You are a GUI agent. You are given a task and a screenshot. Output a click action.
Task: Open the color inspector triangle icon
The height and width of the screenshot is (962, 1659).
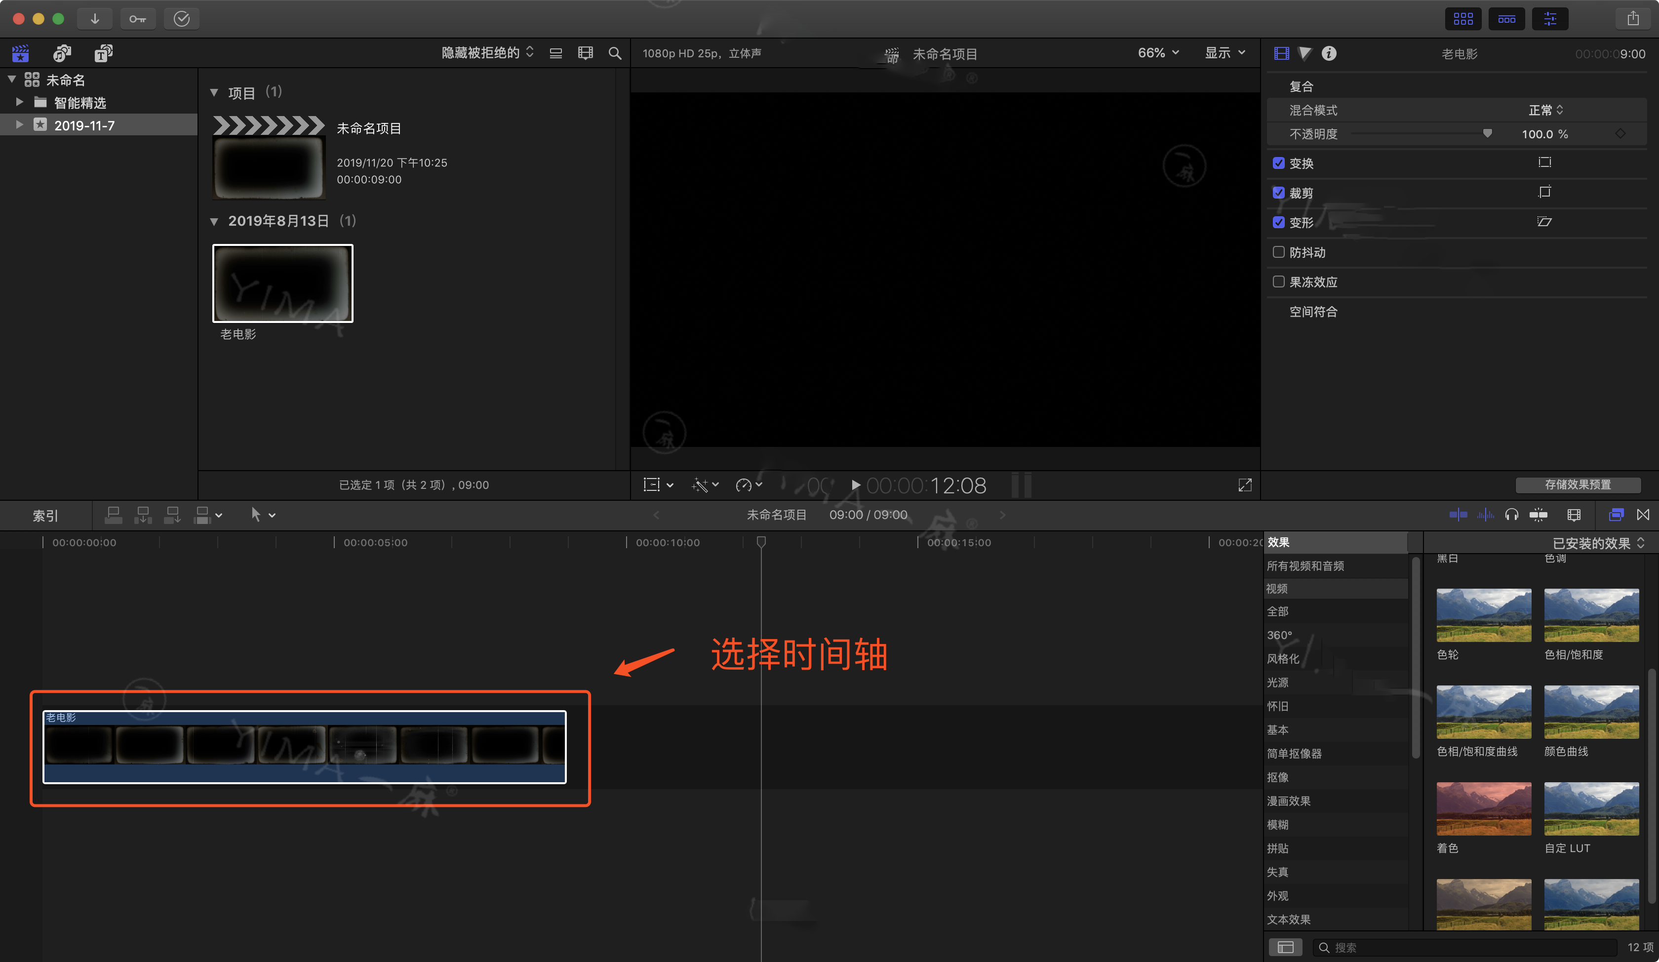point(1305,53)
